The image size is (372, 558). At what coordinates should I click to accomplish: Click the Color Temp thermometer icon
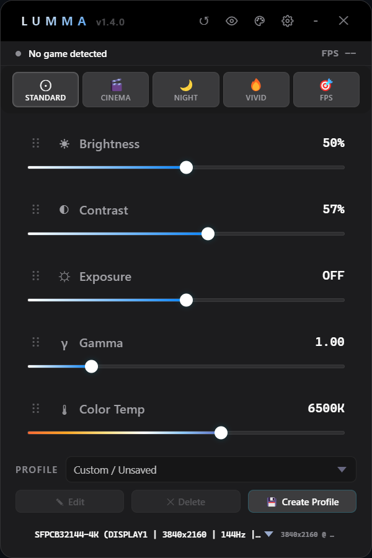pyautogui.click(x=64, y=410)
